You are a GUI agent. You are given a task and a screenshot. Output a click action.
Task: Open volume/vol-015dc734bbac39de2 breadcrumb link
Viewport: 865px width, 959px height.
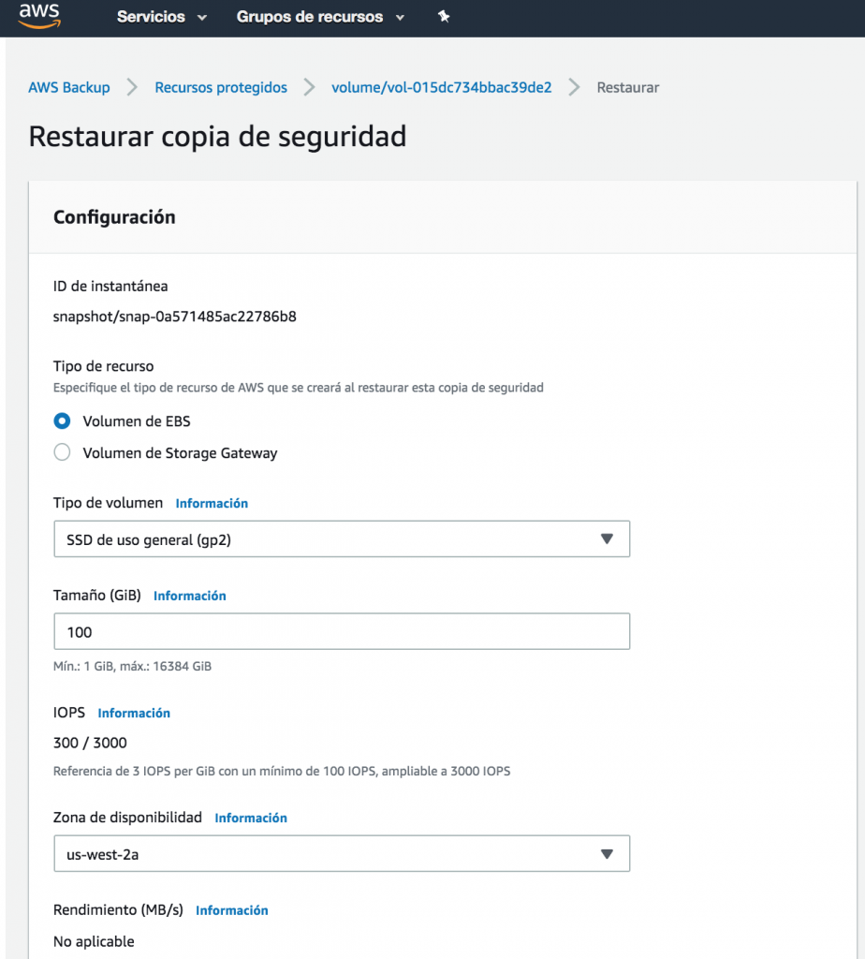pos(441,87)
